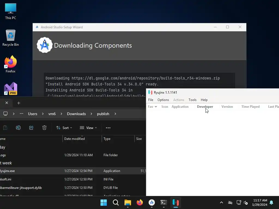The height and width of the screenshot is (209, 279).
Task: Open the Sort dropdown in Explorer
Action: pyautogui.click(x=64, y=128)
